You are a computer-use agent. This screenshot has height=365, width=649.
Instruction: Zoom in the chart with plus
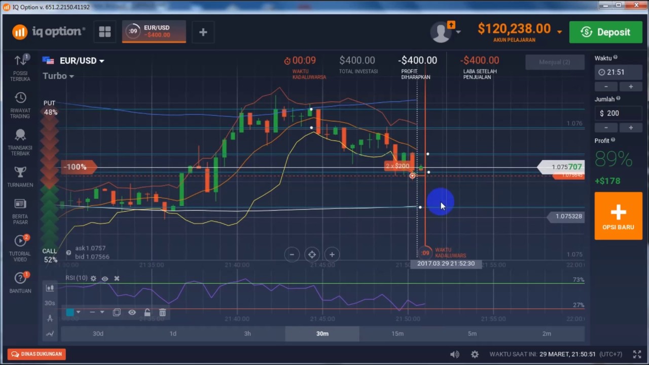(332, 254)
